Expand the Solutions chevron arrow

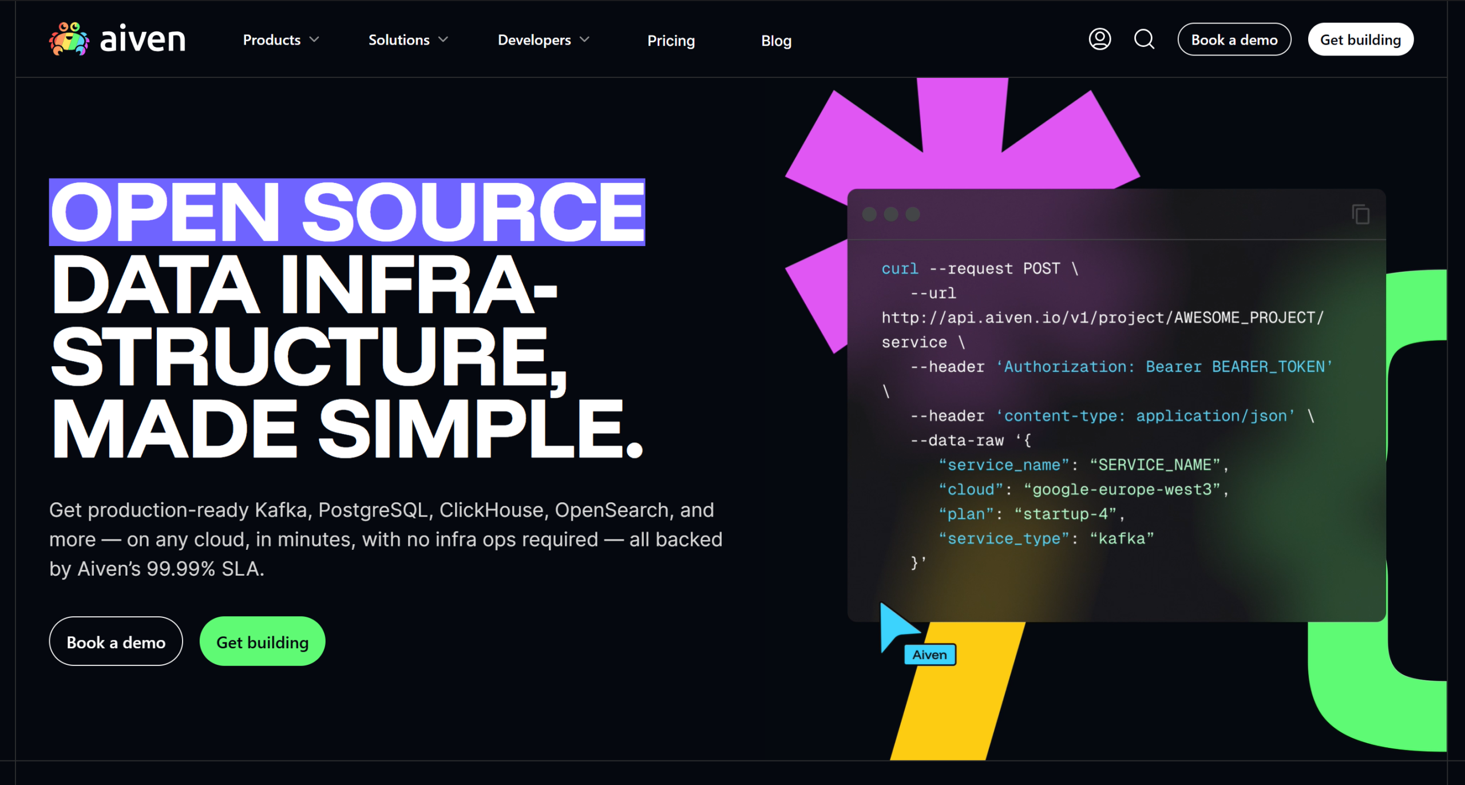click(x=443, y=39)
